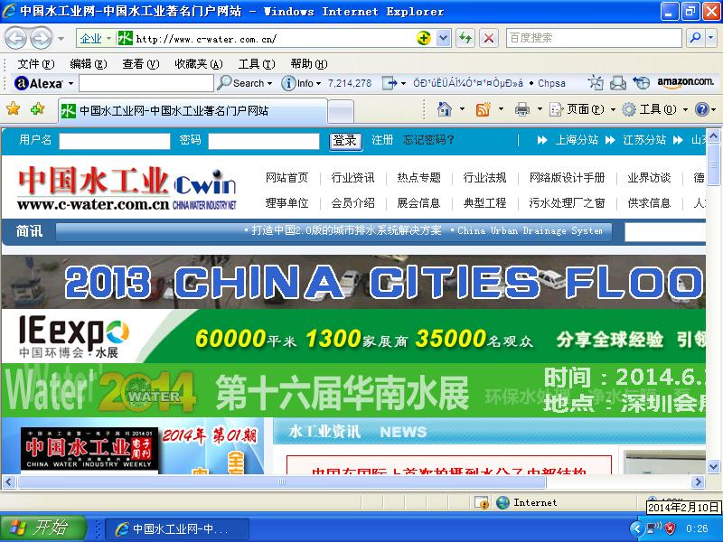Image resolution: width=723 pixels, height=542 pixels.
Task: Click the Alexa toolbar logo
Action: (x=39, y=83)
